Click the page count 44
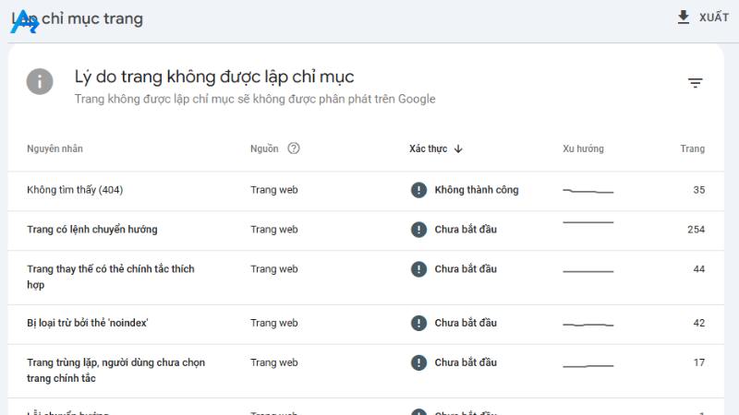 699,268
